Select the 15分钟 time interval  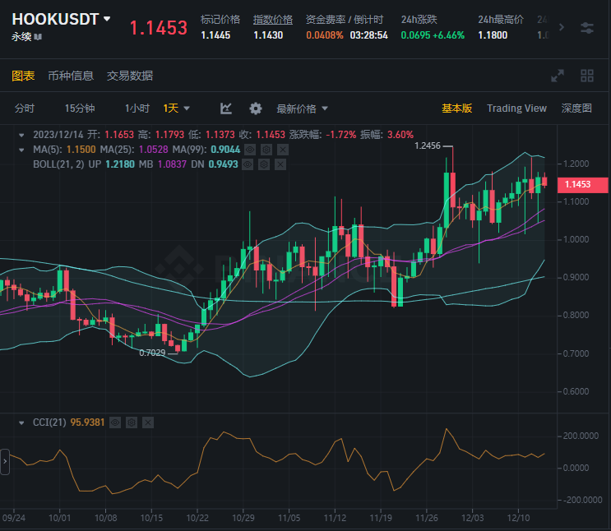click(80, 109)
